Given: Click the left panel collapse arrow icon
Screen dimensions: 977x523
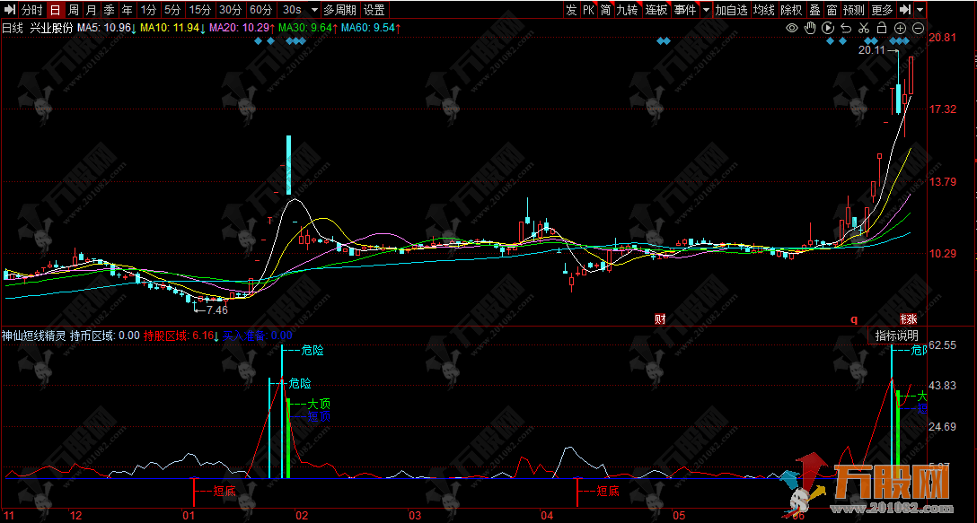Looking at the screenshot, I should click(x=9, y=9).
